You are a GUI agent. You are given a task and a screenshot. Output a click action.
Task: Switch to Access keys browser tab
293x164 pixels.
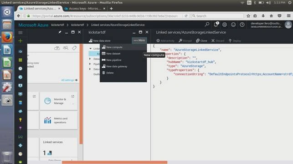(85, 9)
